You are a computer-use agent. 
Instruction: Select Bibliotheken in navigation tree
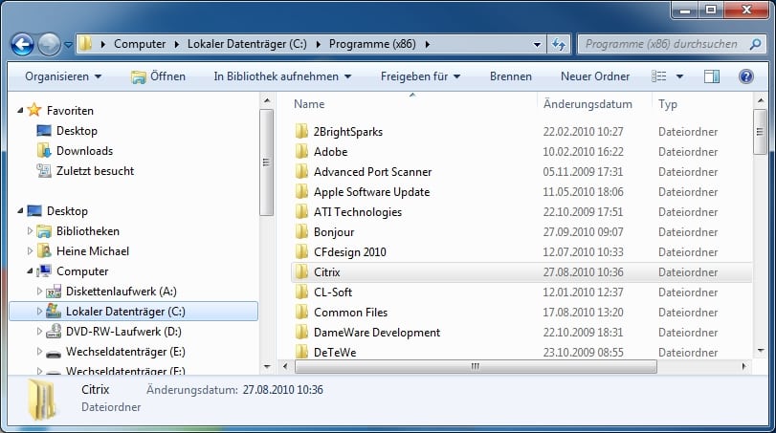click(88, 231)
